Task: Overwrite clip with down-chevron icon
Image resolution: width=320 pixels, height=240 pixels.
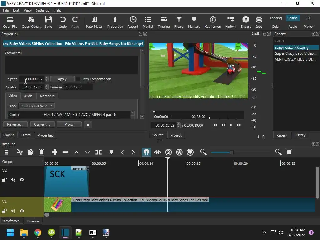Action: coord(87,152)
